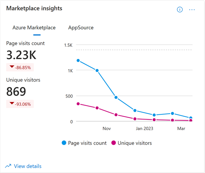Click the Mar axis label

click(x=181, y=129)
